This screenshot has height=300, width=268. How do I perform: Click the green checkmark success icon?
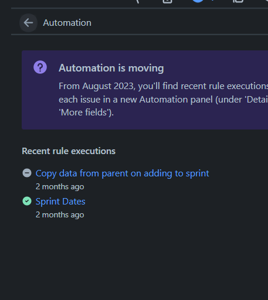point(27,201)
